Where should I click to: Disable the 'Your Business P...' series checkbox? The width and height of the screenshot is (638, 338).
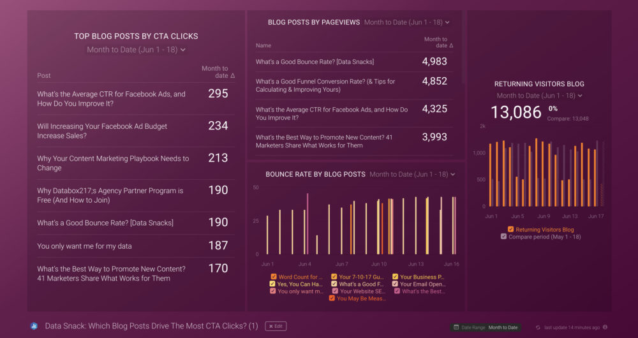(x=395, y=277)
